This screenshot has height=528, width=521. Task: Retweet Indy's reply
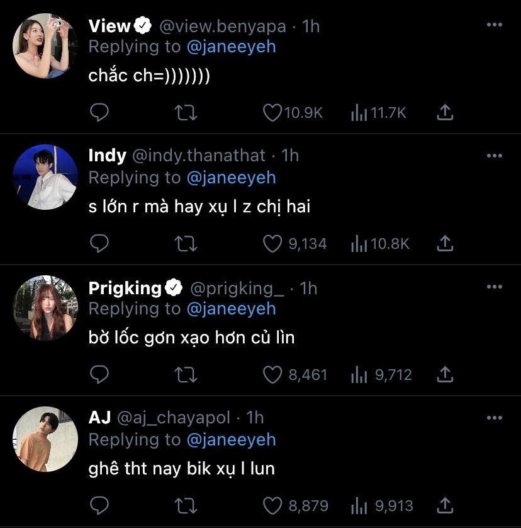(x=186, y=244)
